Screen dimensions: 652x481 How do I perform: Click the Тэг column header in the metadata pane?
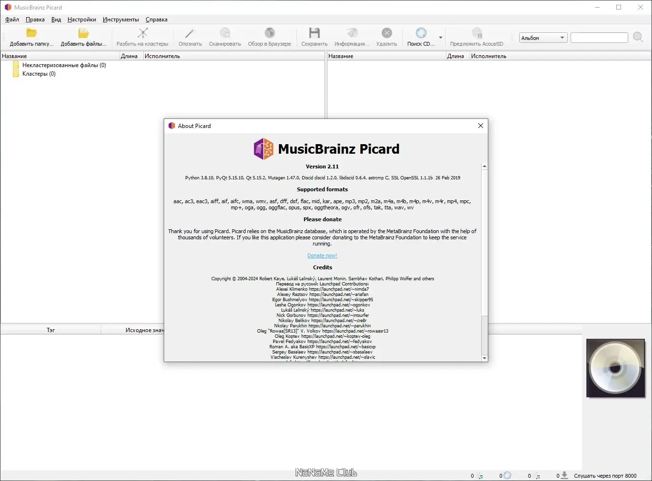click(51, 330)
